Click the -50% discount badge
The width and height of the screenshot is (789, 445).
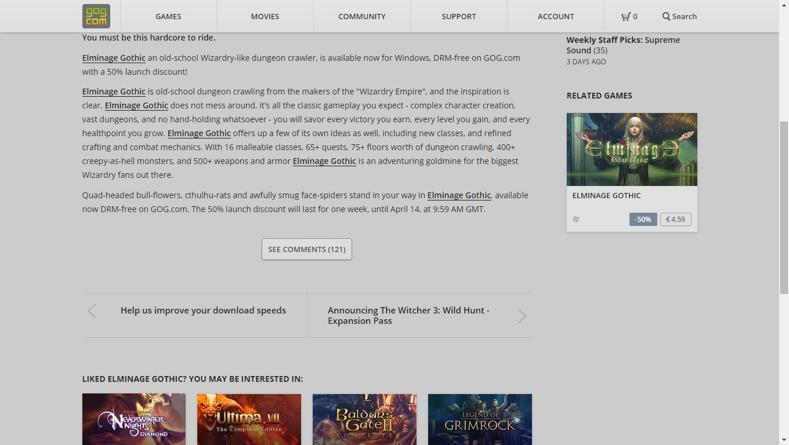click(x=643, y=219)
